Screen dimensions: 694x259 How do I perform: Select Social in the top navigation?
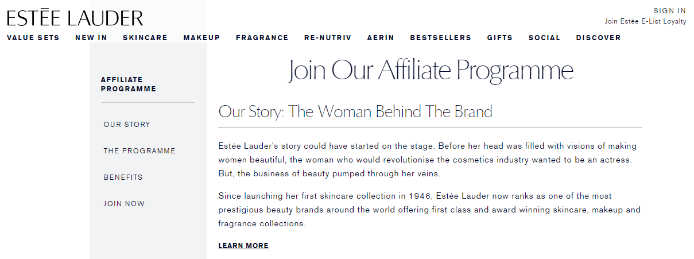click(545, 38)
